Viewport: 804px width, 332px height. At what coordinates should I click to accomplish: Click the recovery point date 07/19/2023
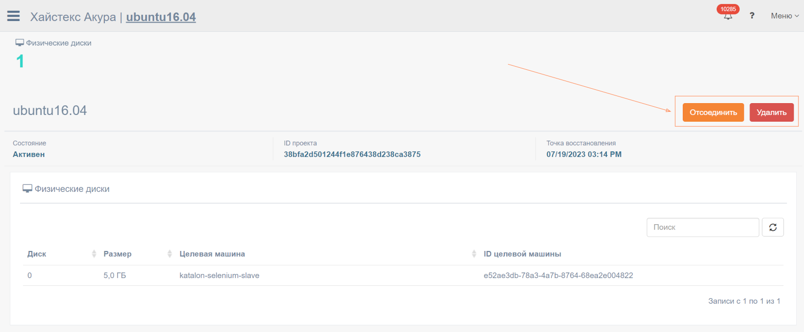(x=584, y=154)
